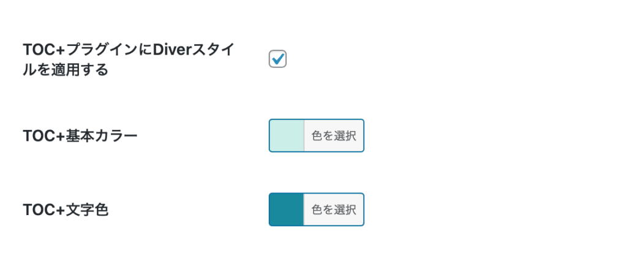The image size is (627, 261).
Task: Choose a new color via the upper 色を選択
Action: click(334, 135)
